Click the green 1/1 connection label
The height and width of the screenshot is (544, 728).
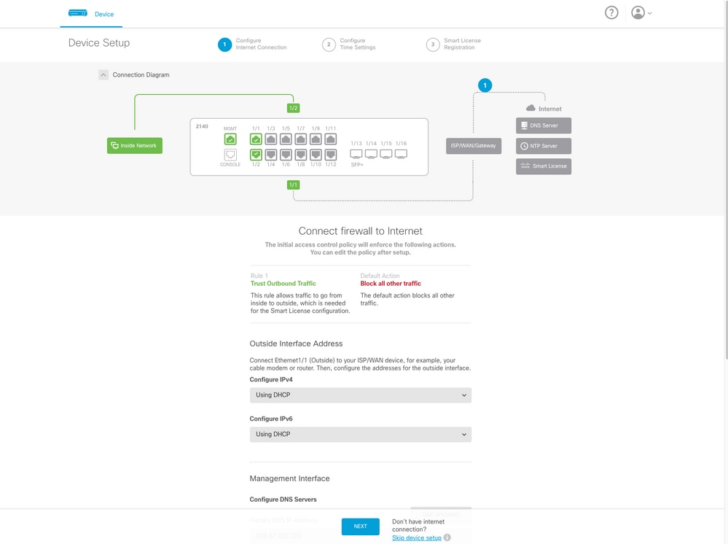tap(294, 185)
